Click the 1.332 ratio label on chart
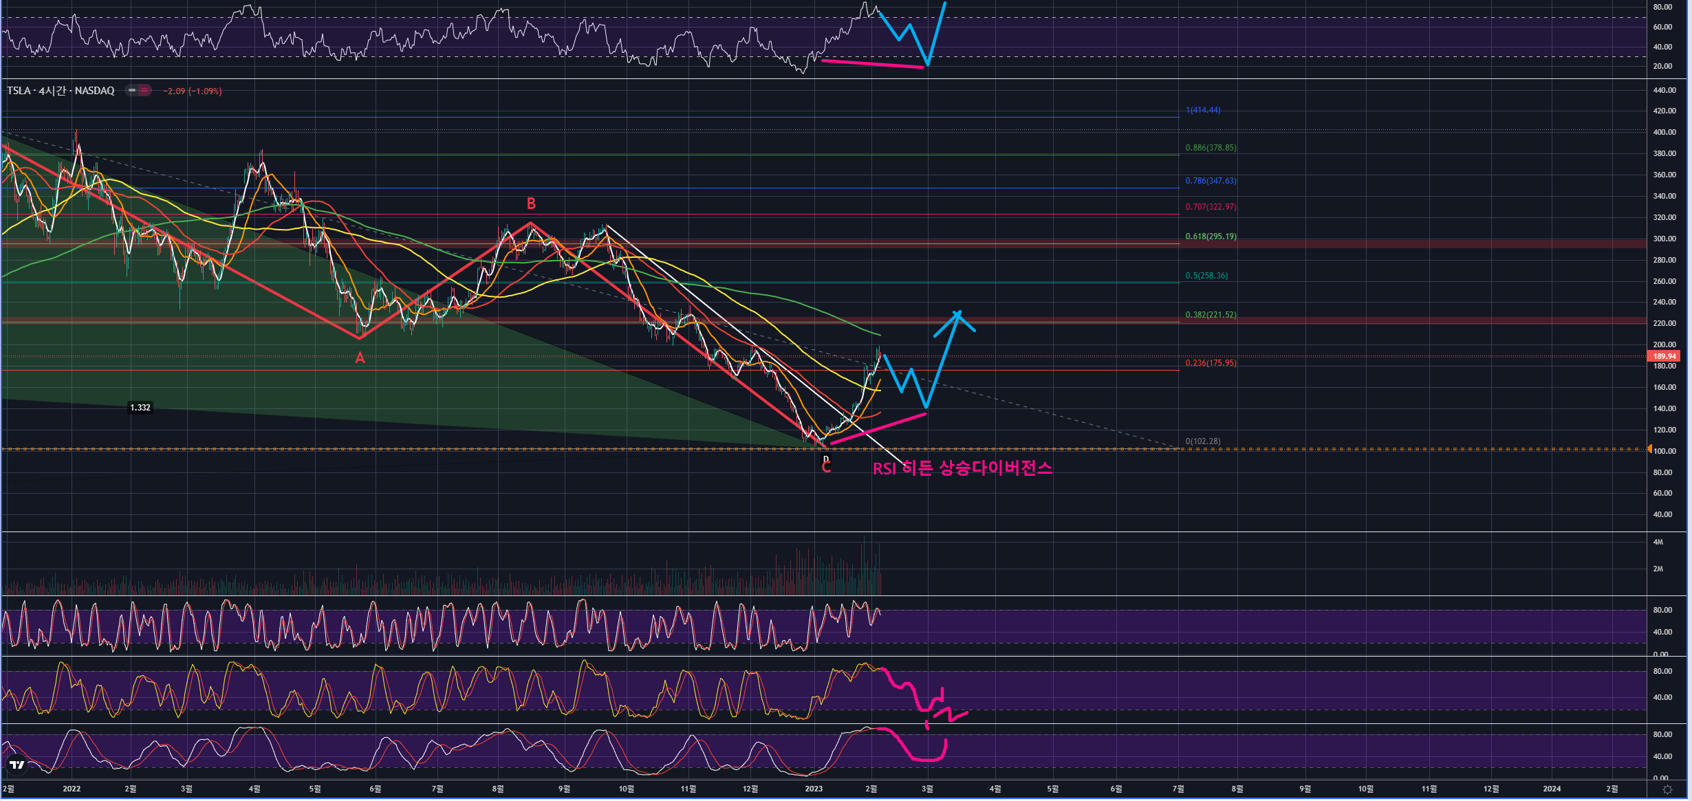The image size is (1692, 801). [140, 408]
